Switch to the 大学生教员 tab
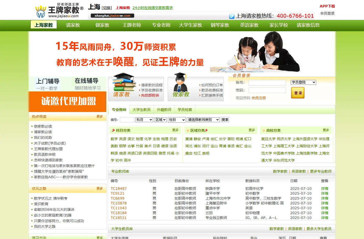 (x=141, y=110)
